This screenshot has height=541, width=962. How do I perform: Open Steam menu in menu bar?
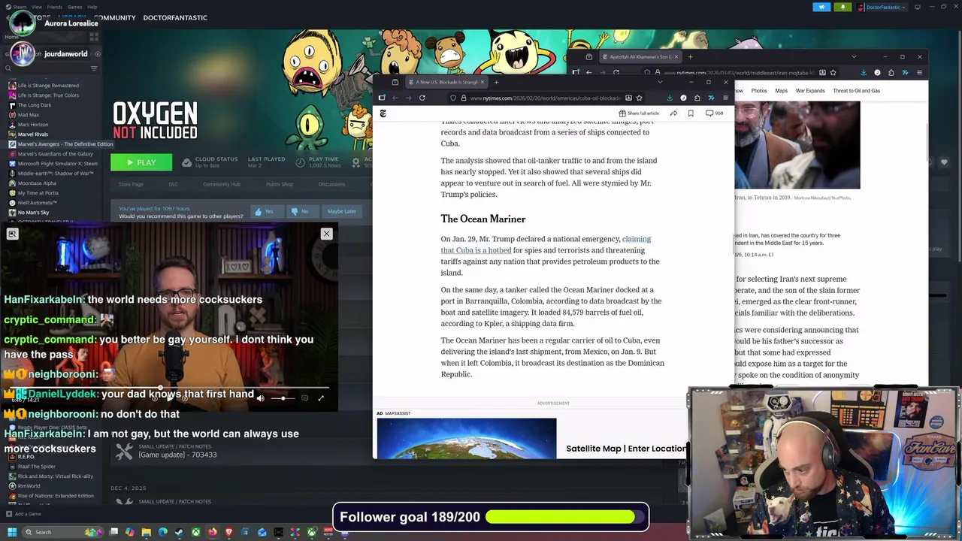click(20, 7)
